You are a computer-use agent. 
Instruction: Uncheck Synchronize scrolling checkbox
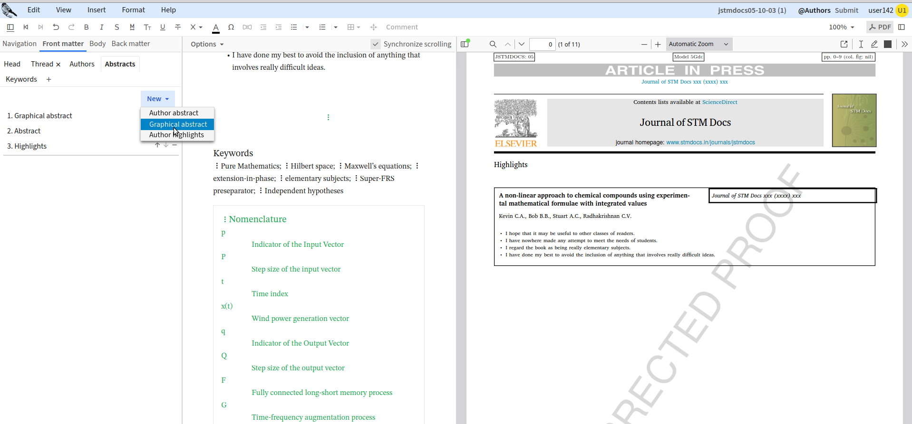pyautogui.click(x=376, y=44)
